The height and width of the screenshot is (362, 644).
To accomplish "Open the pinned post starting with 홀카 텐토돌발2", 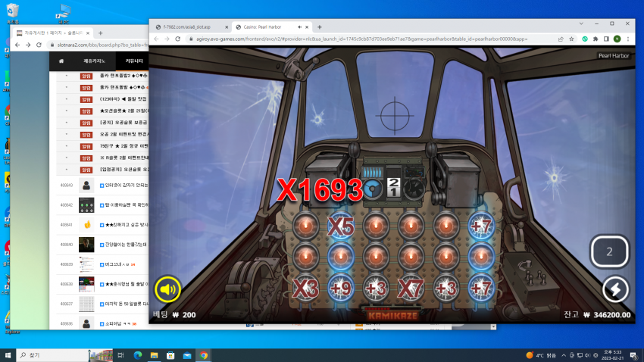I will (123, 76).
